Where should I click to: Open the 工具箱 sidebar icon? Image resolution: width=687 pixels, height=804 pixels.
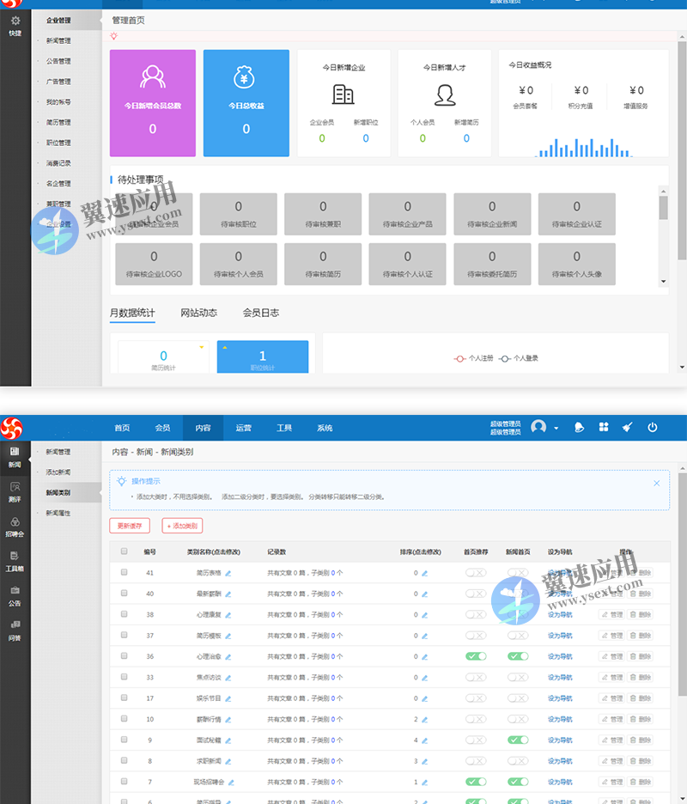15,560
